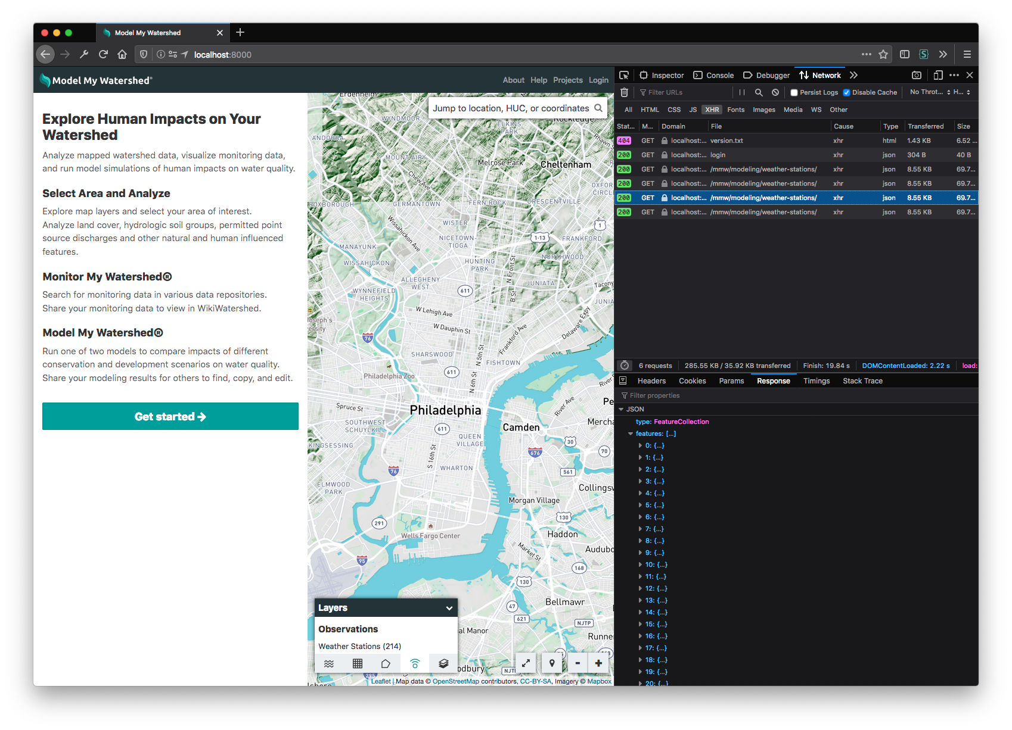1012x730 pixels.
Task: Click the Login link in the header
Action: 598,80
